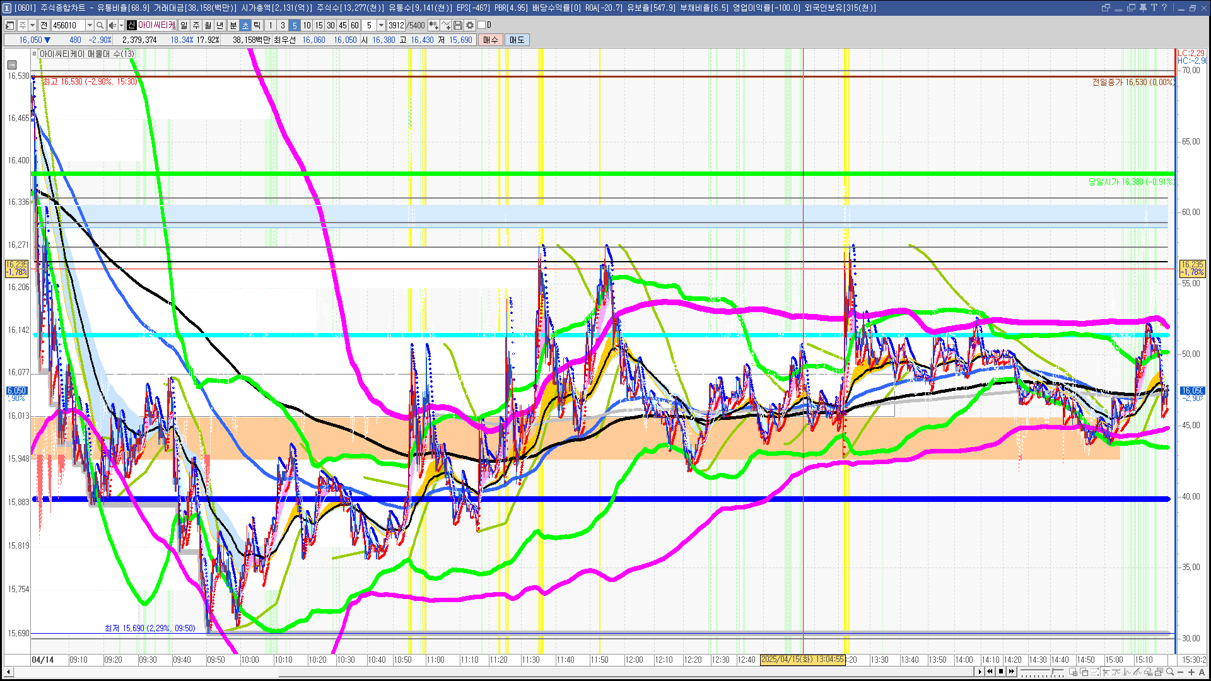Click the crosshair cursor tool icon at bottom
This screenshot has height=681, width=1211.
pyautogui.click(x=1106, y=672)
